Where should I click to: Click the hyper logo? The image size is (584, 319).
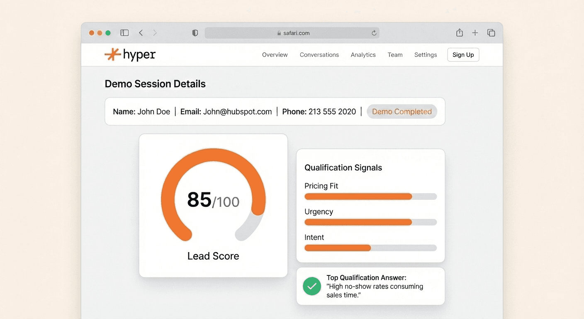130,54
